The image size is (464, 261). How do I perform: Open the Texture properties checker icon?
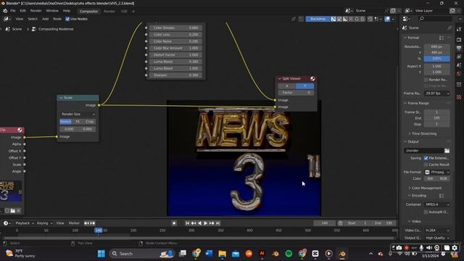coord(459,97)
